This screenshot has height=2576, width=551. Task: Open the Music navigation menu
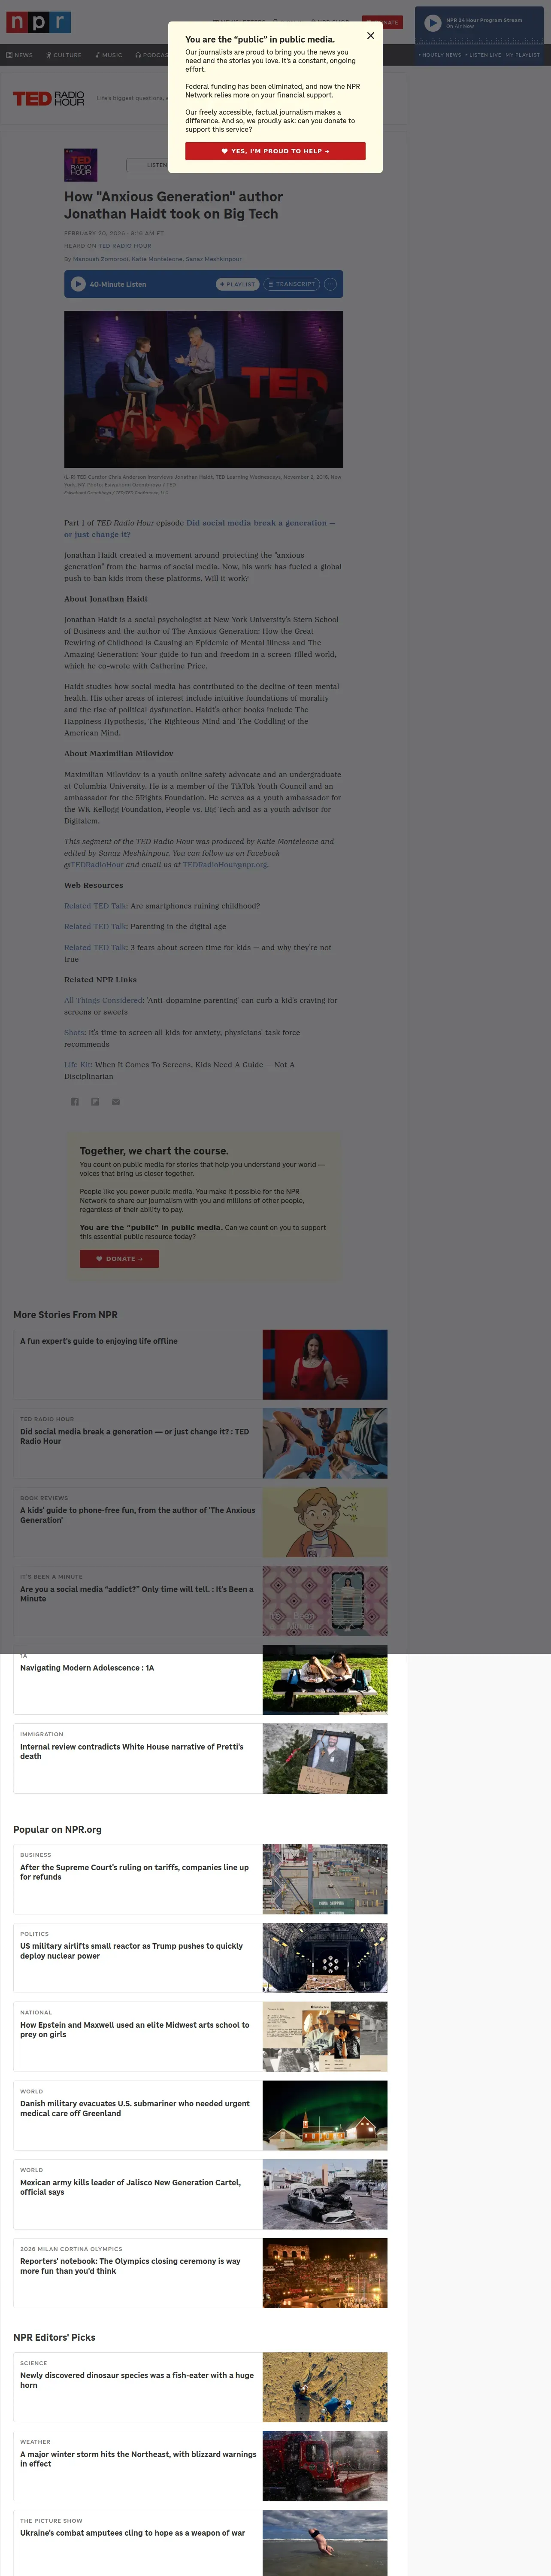coord(109,55)
